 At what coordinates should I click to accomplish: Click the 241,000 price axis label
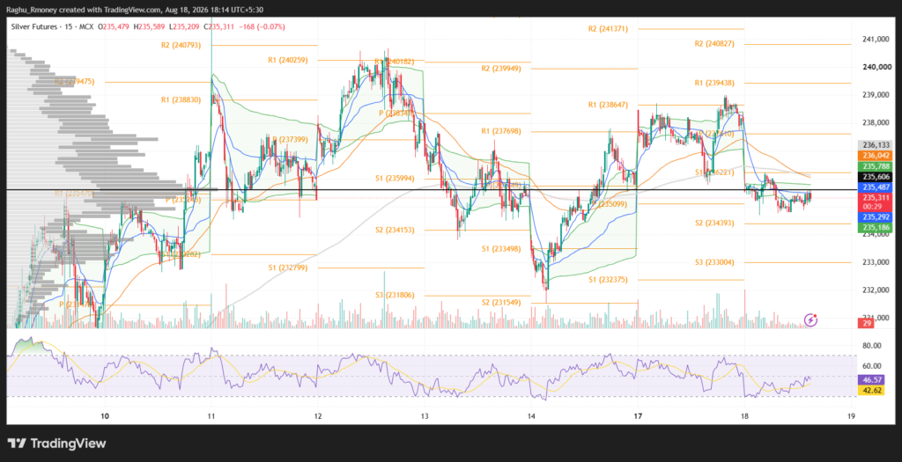click(876, 39)
